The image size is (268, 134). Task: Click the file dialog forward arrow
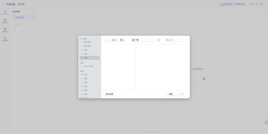[x=109, y=40]
